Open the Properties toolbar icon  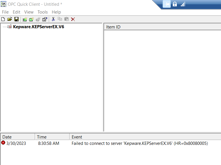pyautogui.click(x=45, y=19)
